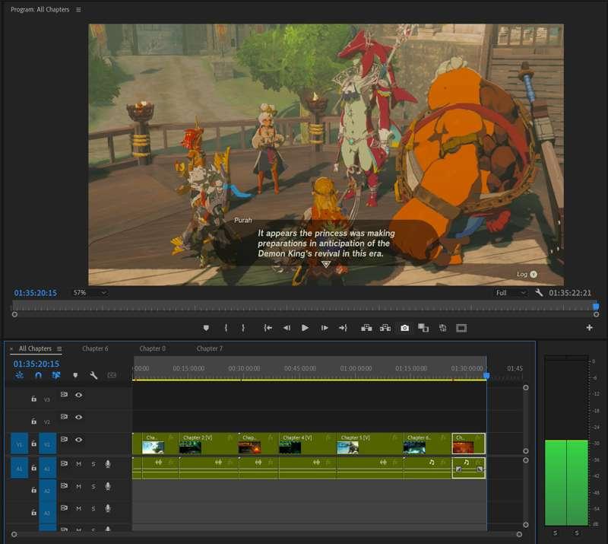The height and width of the screenshot is (544, 608).
Task: Click the Lift button
Action: [x=366, y=328]
